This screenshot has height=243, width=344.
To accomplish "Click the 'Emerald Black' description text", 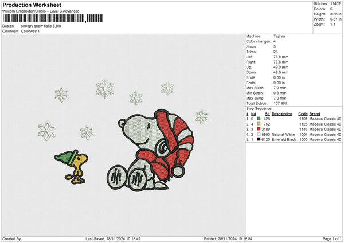I will point(284,139).
